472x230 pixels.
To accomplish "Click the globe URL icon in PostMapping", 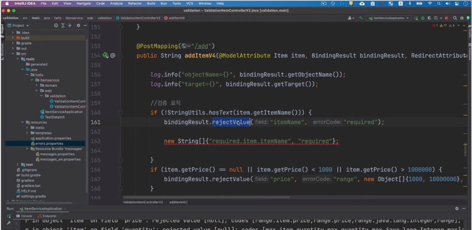I will pos(183,46).
